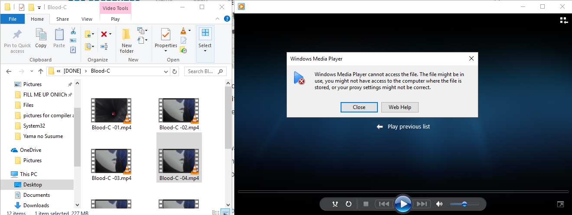Open Downloads in navigation pane
The width and height of the screenshot is (572, 215).
[36, 205]
